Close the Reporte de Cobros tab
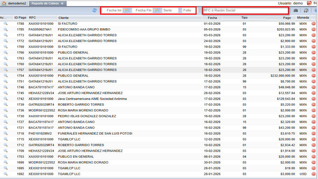 [62, 3]
